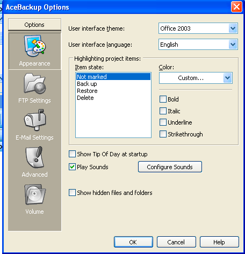Select 'Restore' item state
The height and width of the screenshot is (254, 245).
tap(113, 91)
